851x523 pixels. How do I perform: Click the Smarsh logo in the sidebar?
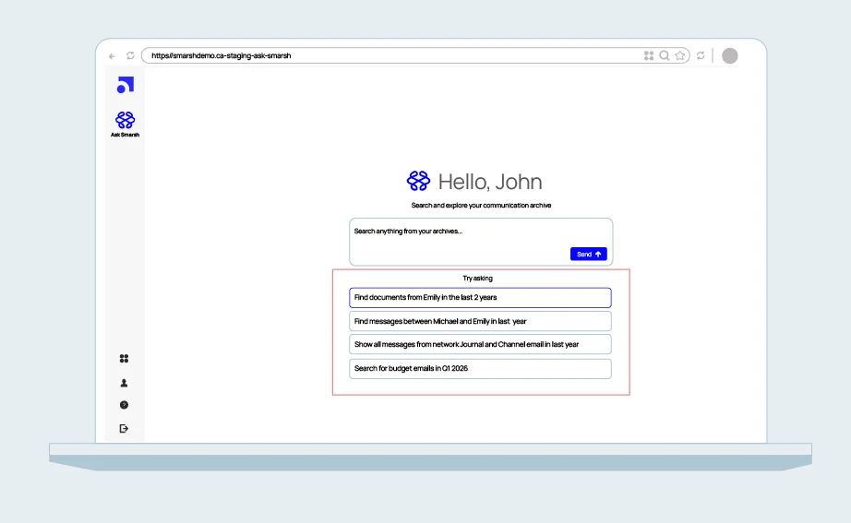pyautogui.click(x=126, y=85)
